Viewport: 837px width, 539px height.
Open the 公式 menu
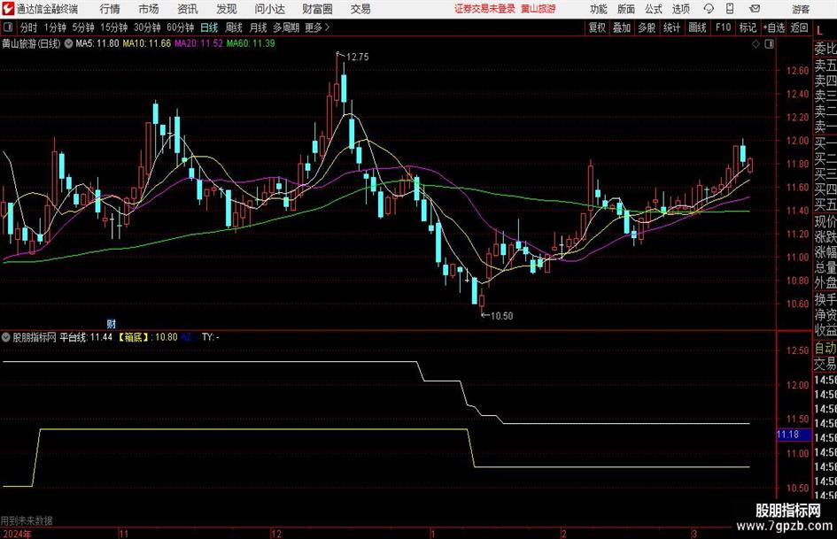point(653,9)
